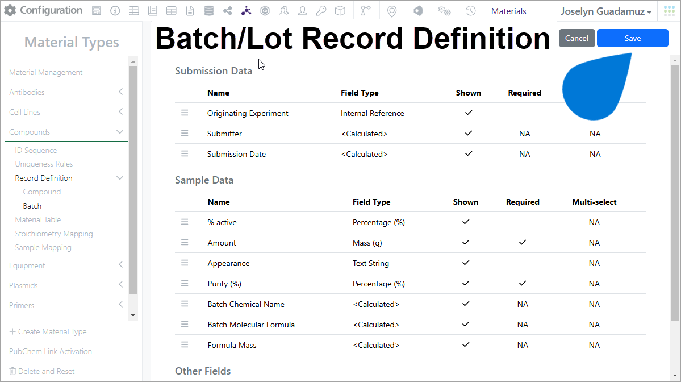The width and height of the screenshot is (681, 382).
Task: Open PubChem Link Activation
Action: pos(51,351)
